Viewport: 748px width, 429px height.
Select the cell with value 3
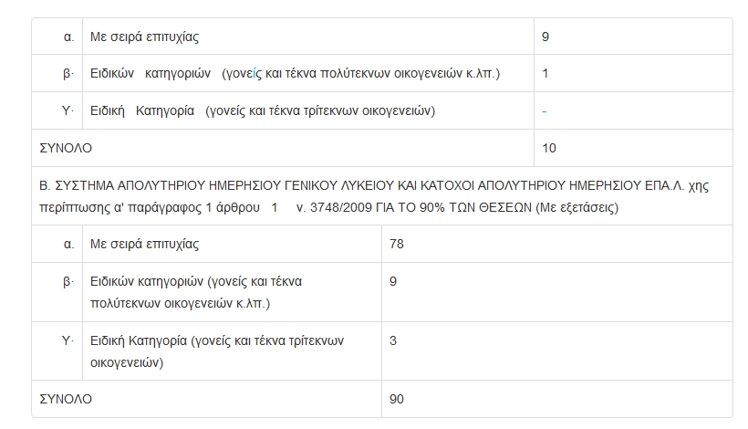coord(392,340)
